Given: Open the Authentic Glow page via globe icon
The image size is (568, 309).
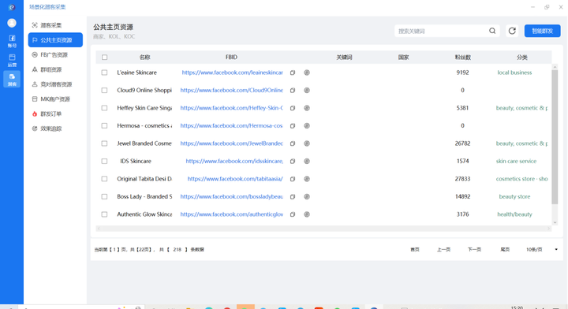Looking at the screenshot, I should point(307,214).
